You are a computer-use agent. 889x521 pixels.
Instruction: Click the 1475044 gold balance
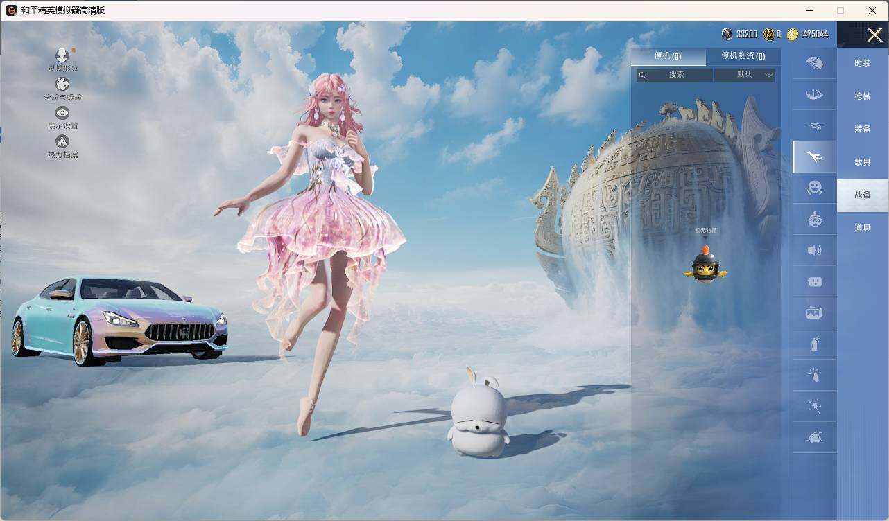click(x=814, y=34)
